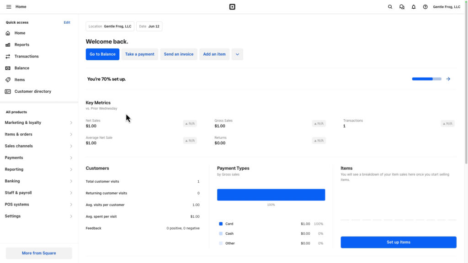Open the messages chat icon

tap(402, 7)
